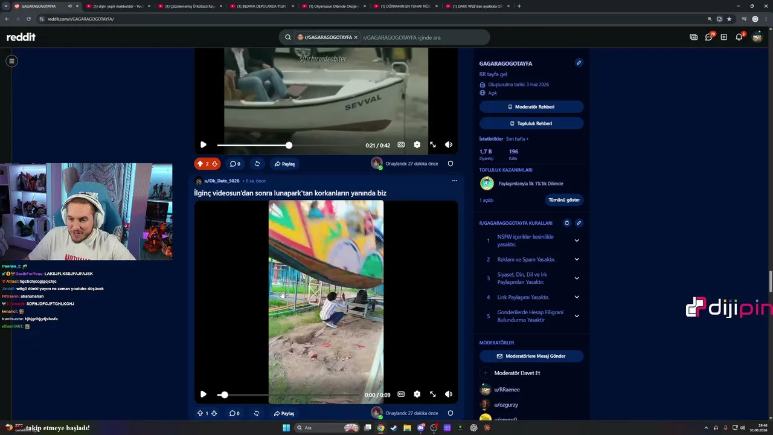Switch to the 'DARK WEB'den ayakkabı' tab
Viewport: 773px width, 435px height.
click(x=476, y=6)
